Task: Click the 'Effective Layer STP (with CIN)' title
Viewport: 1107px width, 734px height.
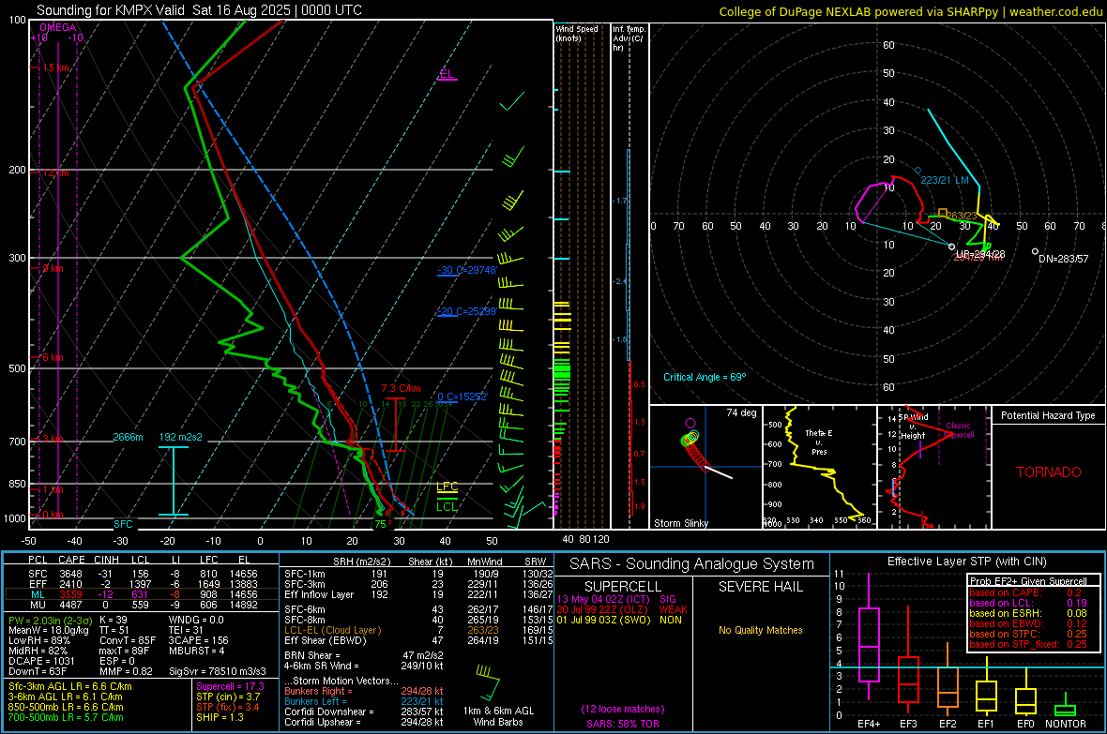Action: (967, 562)
